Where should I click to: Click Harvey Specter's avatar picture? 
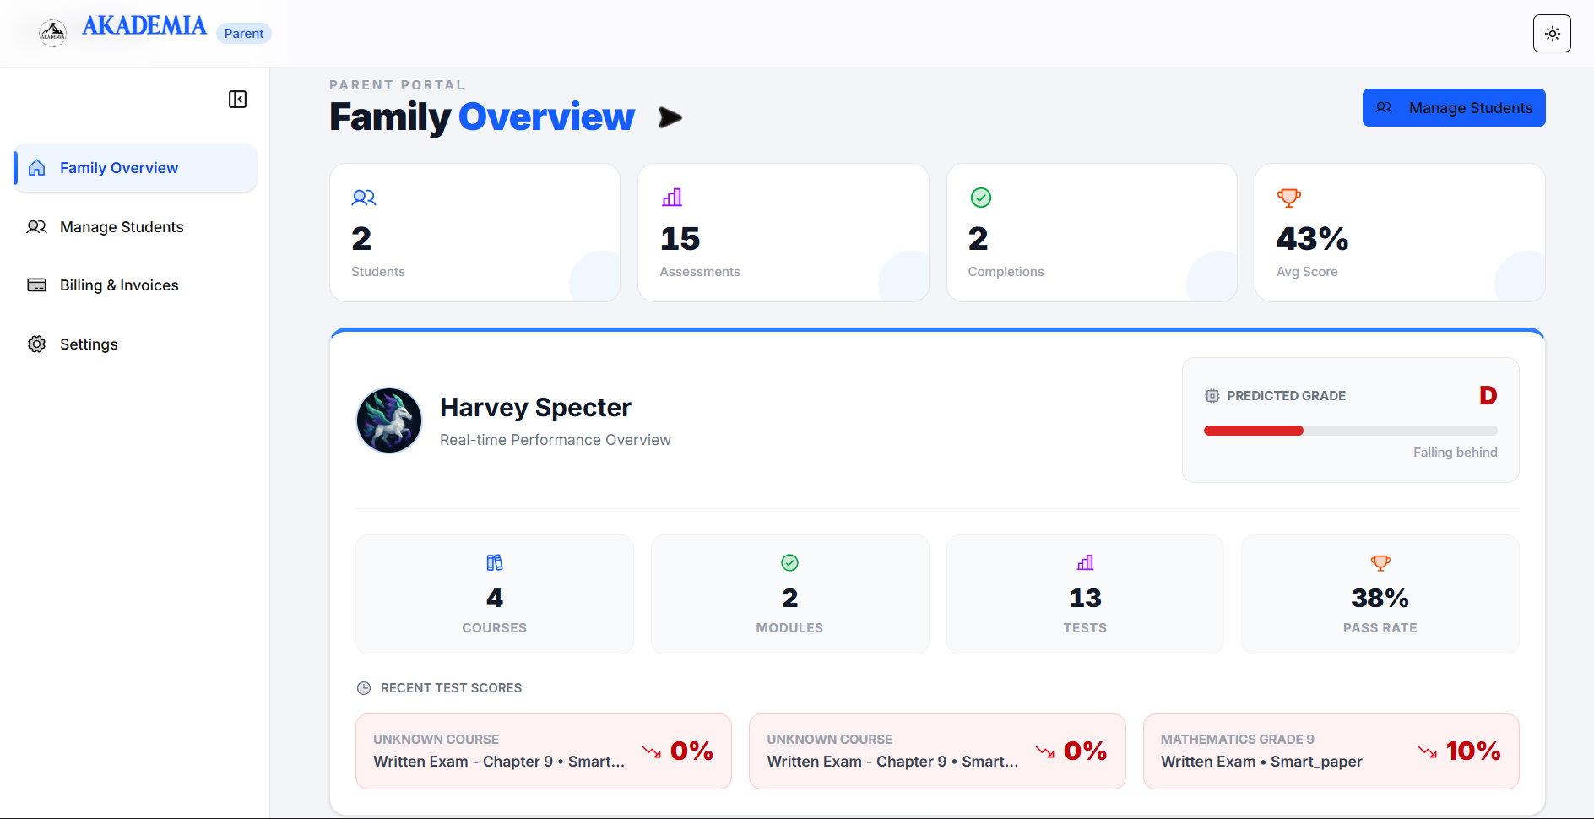tap(388, 420)
